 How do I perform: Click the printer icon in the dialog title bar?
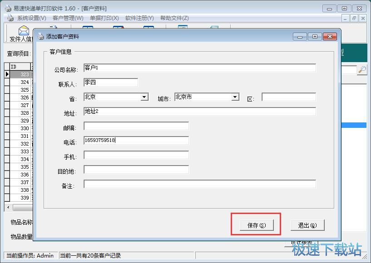click(x=41, y=36)
